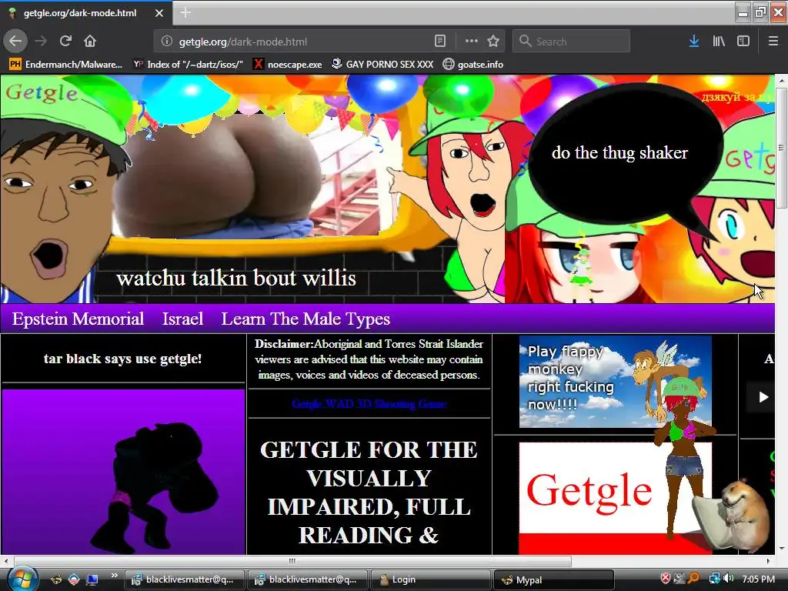Click the Mypal taskbar button

553,579
